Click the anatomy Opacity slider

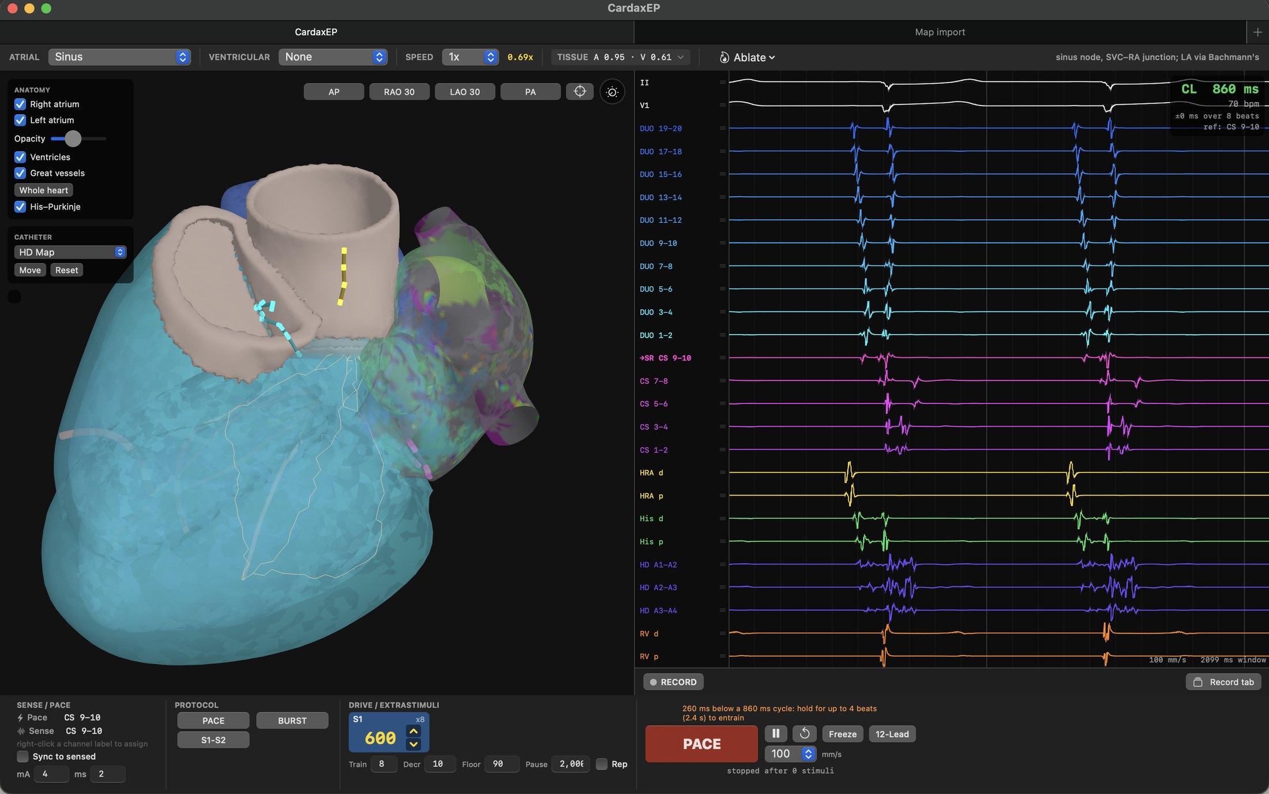pos(78,138)
